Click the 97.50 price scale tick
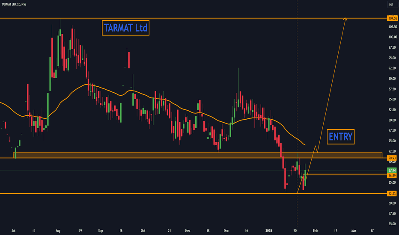The height and width of the screenshot is (235, 399). pyautogui.click(x=393, y=47)
